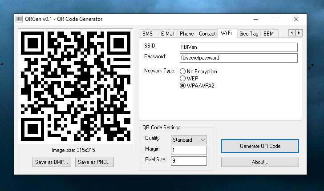Viewport: 324px width, 191px height.
Task: Click the Margin input field
Action: 189,150
